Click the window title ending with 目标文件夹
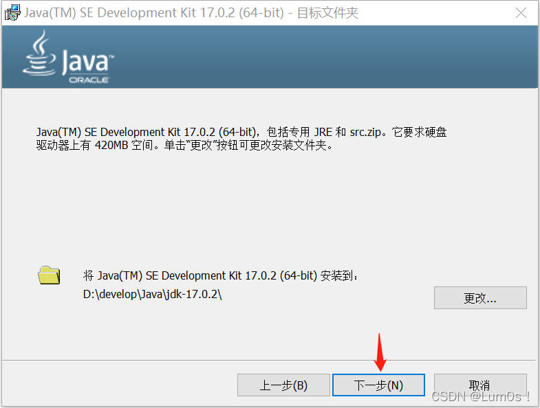Screen dimensions: 540x408 [191, 13]
